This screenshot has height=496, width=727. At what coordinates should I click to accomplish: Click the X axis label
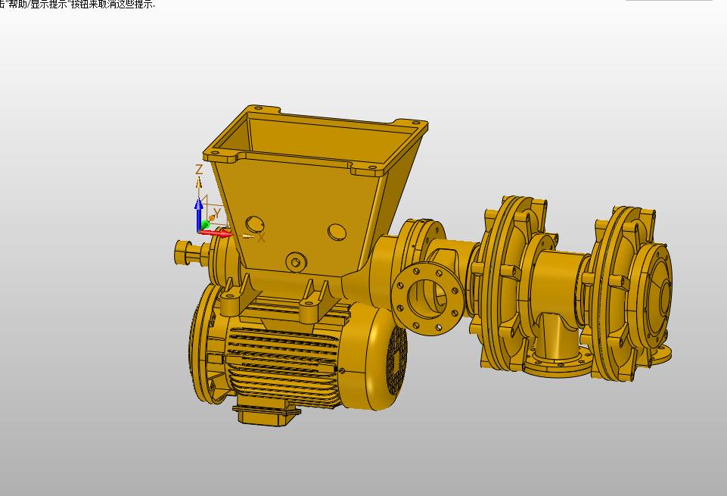click(x=261, y=238)
